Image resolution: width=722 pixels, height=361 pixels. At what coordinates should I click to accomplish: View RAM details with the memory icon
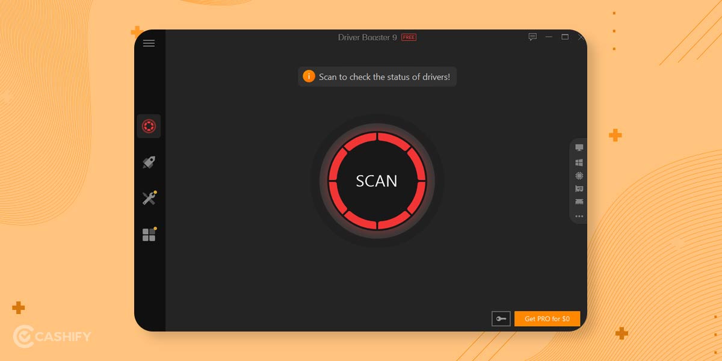(579, 203)
